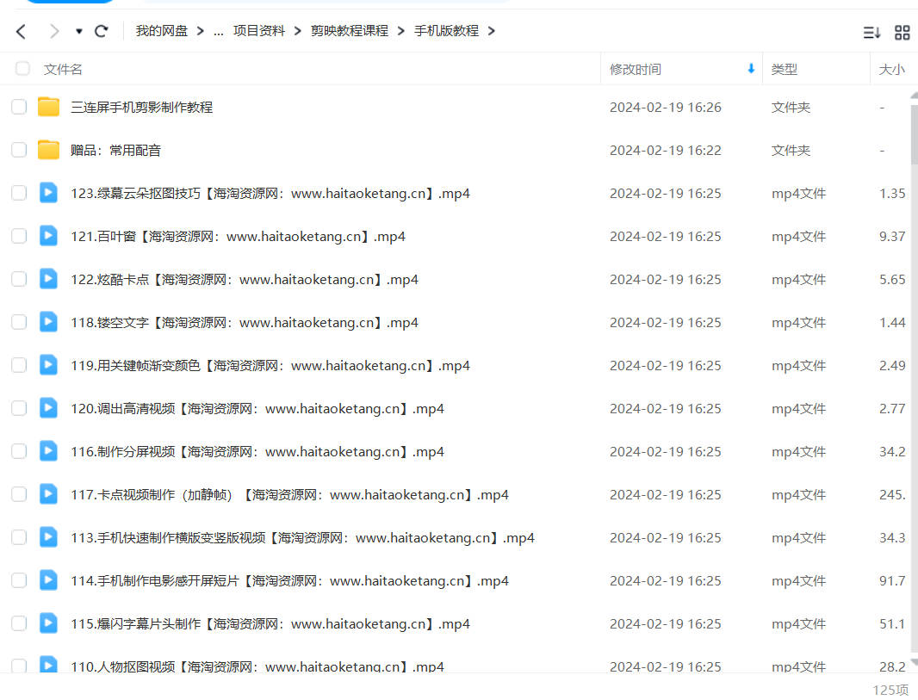Select the checkbox for 赠品：常用配音

click(19, 150)
